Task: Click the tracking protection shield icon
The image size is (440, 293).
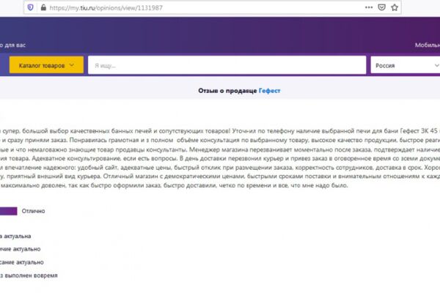Action: (x=30, y=7)
